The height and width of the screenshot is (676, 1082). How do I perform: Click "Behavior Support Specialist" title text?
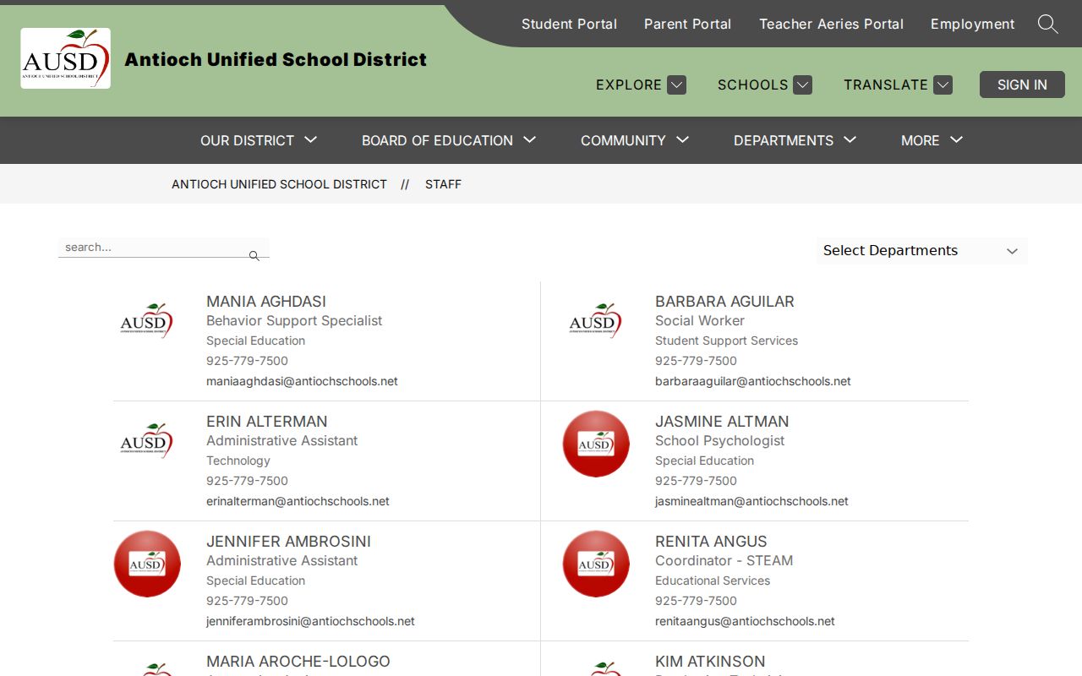click(x=294, y=321)
